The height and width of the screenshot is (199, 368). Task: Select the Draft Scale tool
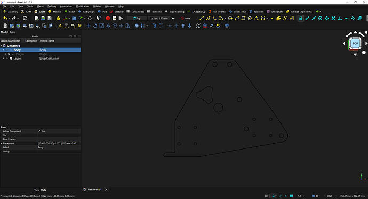102,26
